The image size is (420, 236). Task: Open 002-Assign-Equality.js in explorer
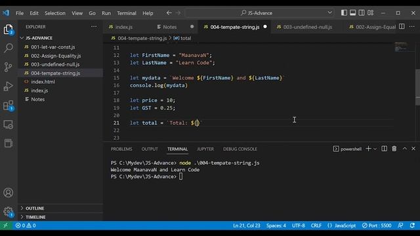[60, 56]
